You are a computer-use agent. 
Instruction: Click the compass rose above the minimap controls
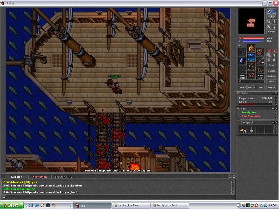tap(271, 14)
